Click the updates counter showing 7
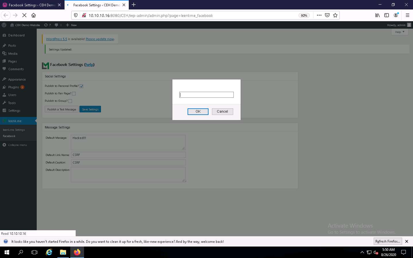 coord(47,25)
